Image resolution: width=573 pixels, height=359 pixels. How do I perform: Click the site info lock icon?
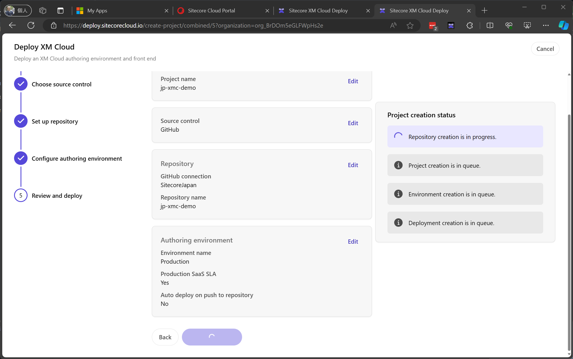[54, 26]
